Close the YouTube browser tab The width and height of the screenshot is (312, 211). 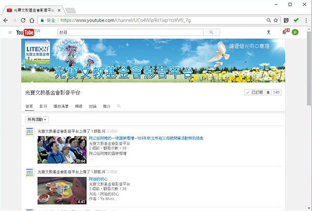[59, 10]
